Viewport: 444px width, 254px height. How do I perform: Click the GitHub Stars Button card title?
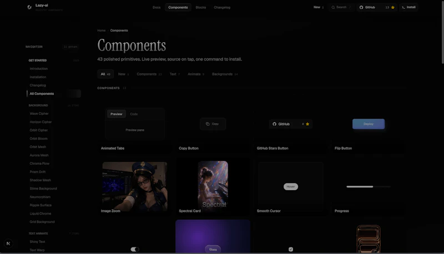pyautogui.click(x=273, y=148)
